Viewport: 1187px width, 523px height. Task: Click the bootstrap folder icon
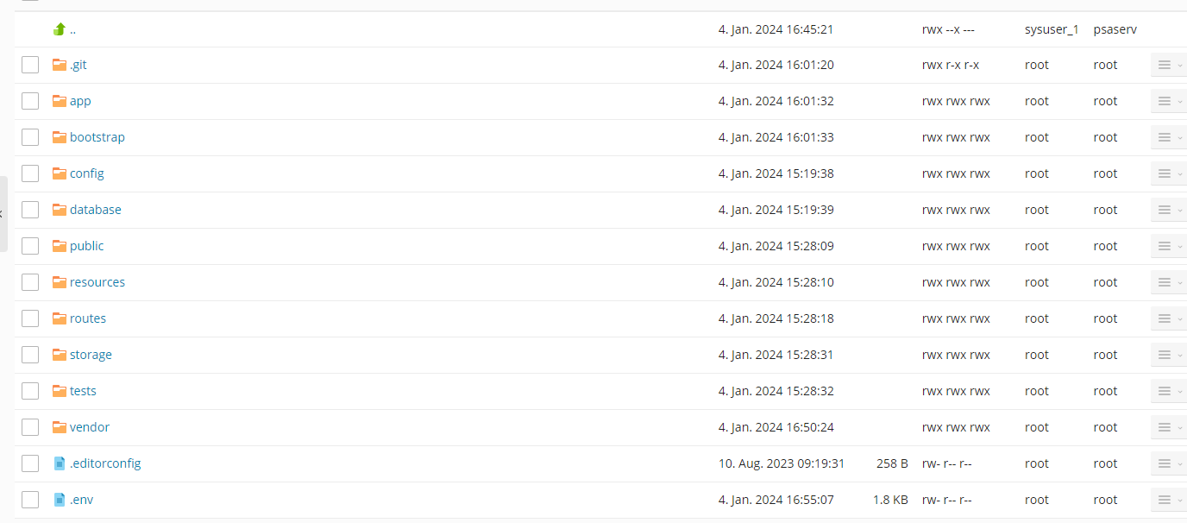60,137
